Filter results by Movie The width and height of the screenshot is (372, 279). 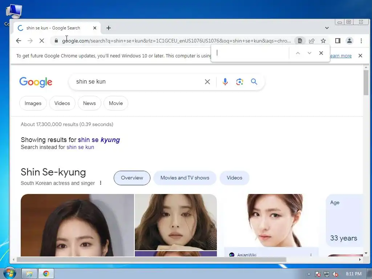tap(116, 103)
